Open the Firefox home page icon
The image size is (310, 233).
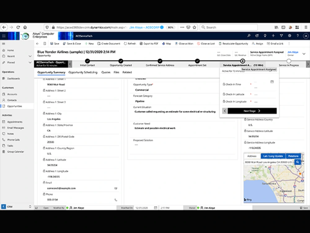[25, 27]
